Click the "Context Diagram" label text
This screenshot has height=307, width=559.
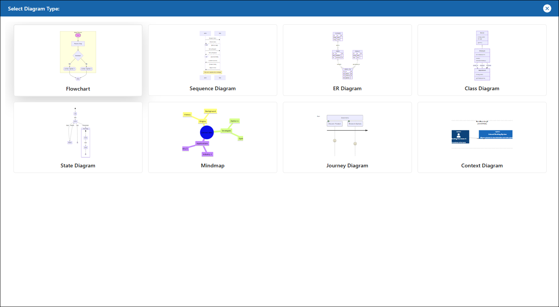click(x=482, y=165)
